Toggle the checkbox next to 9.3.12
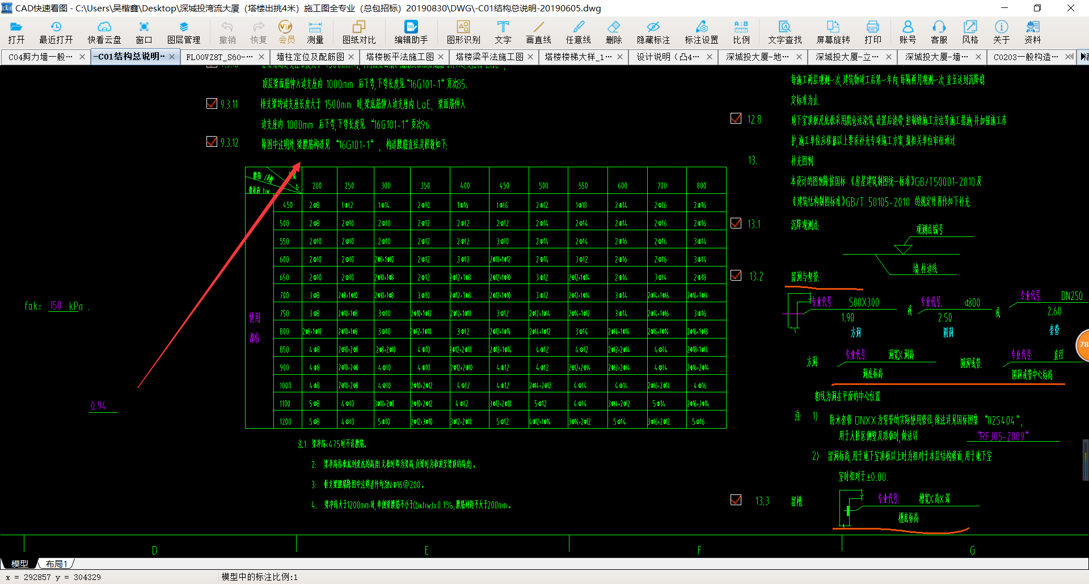The height and width of the screenshot is (584, 1089). click(x=212, y=141)
